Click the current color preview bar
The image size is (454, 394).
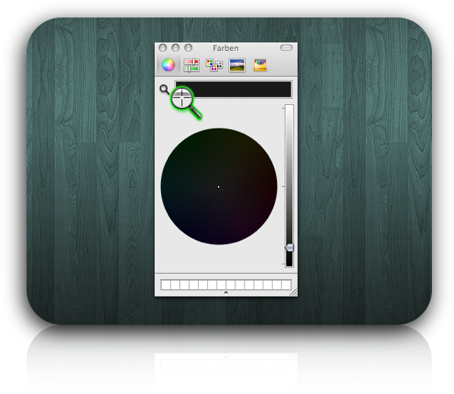(233, 89)
